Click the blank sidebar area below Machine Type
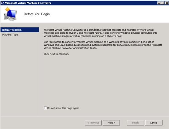 pyautogui.click(x=20, y=75)
